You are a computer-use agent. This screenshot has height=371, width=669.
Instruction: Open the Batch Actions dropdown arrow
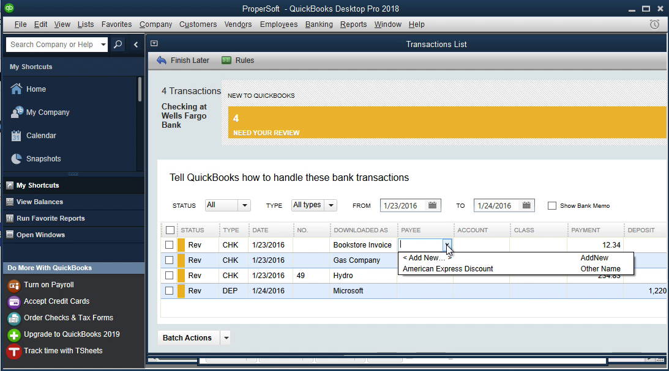(x=226, y=338)
